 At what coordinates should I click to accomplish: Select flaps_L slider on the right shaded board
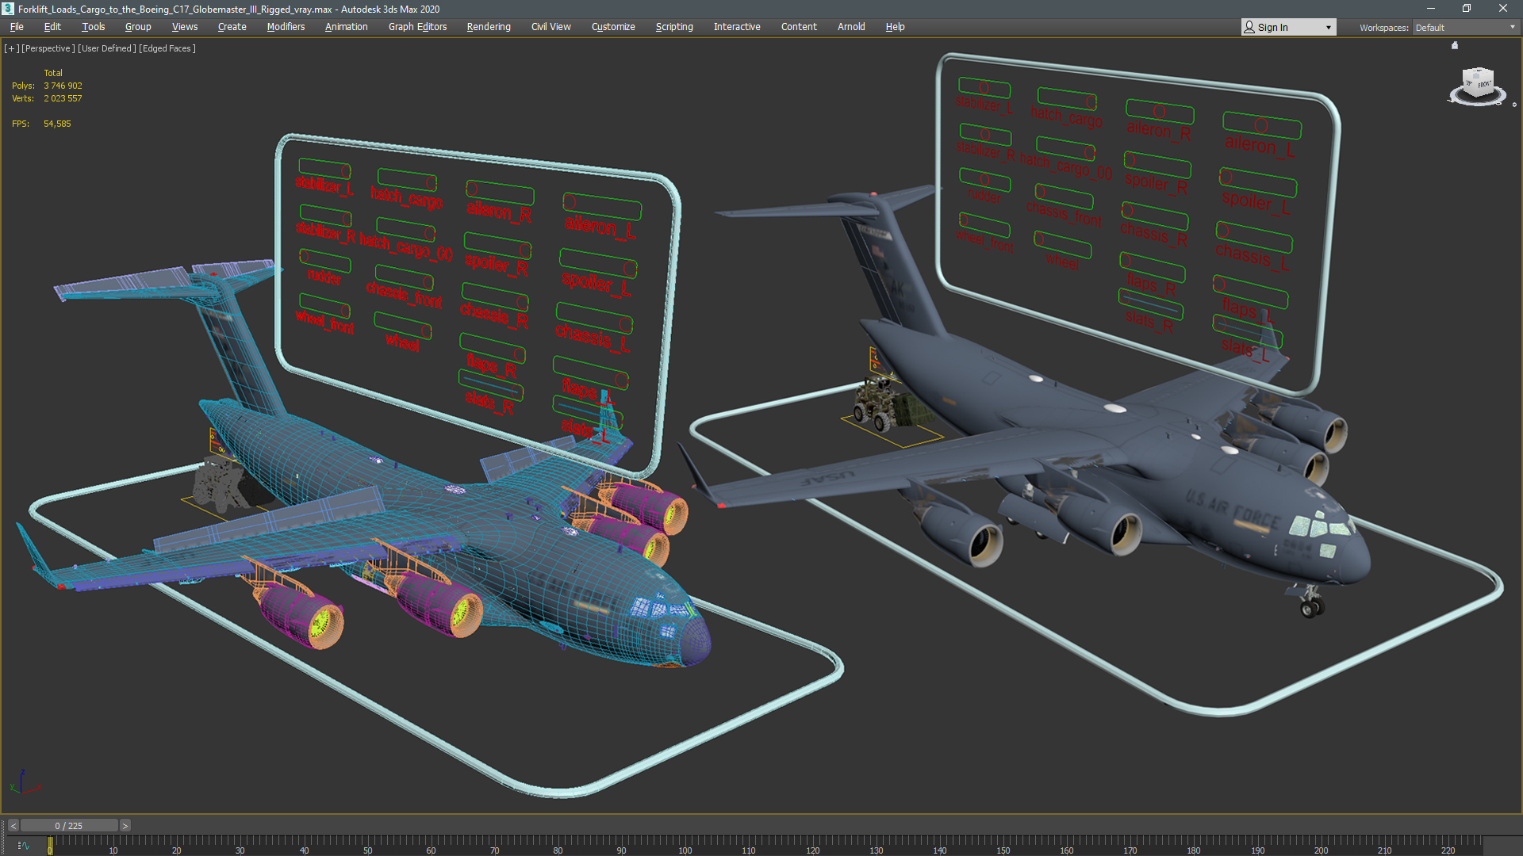pyautogui.click(x=1250, y=291)
